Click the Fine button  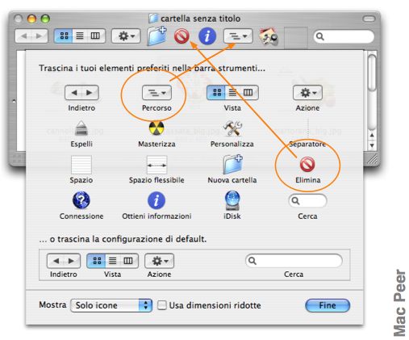pos(328,305)
